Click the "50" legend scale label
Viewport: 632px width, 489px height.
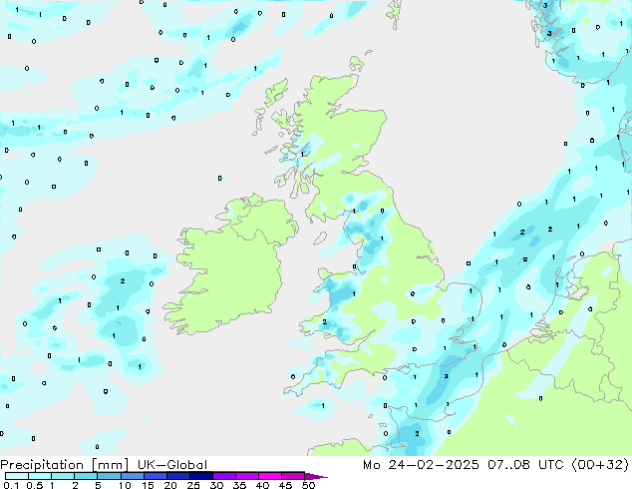(x=308, y=485)
